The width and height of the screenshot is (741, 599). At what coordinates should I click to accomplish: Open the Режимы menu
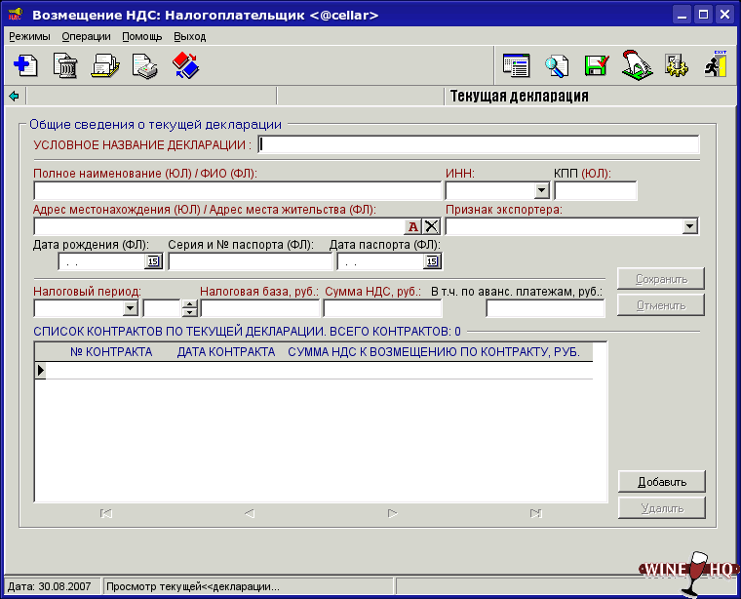29,36
